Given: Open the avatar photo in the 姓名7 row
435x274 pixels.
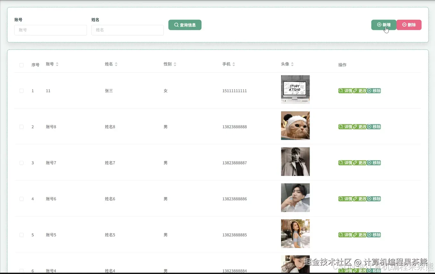Looking at the screenshot, I should (295, 162).
